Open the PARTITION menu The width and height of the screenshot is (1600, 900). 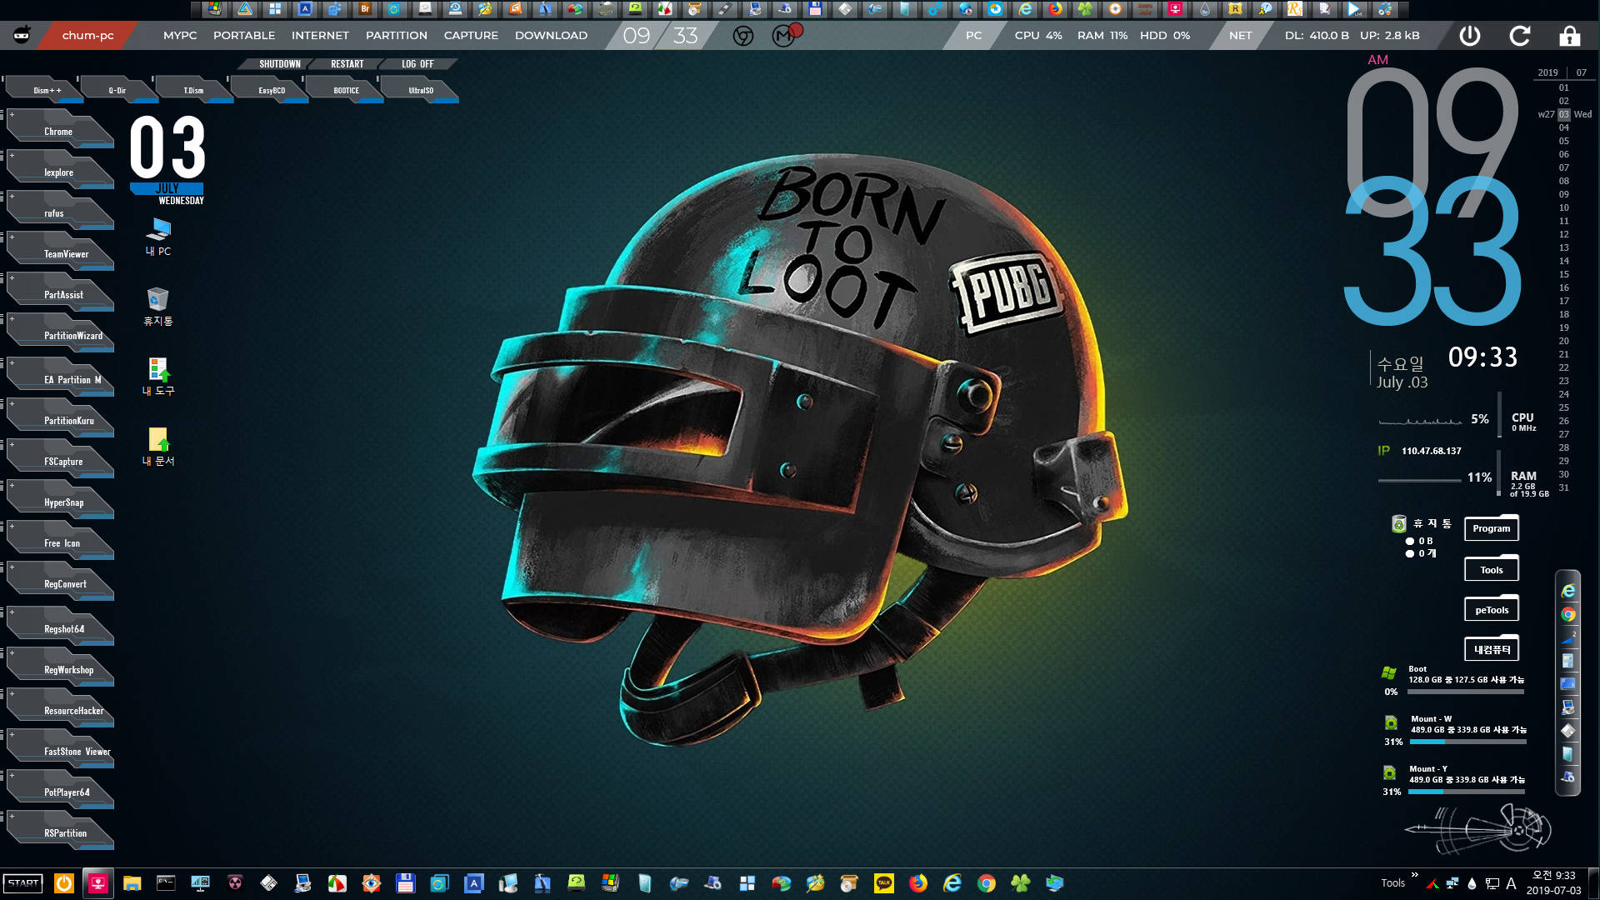pyautogui.click(x=397, y=35)
